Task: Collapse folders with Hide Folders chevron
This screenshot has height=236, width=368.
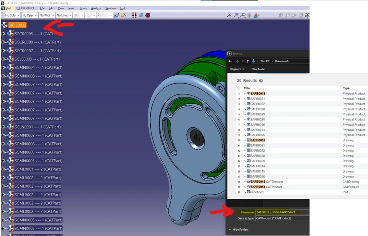Action: point(230,229)
